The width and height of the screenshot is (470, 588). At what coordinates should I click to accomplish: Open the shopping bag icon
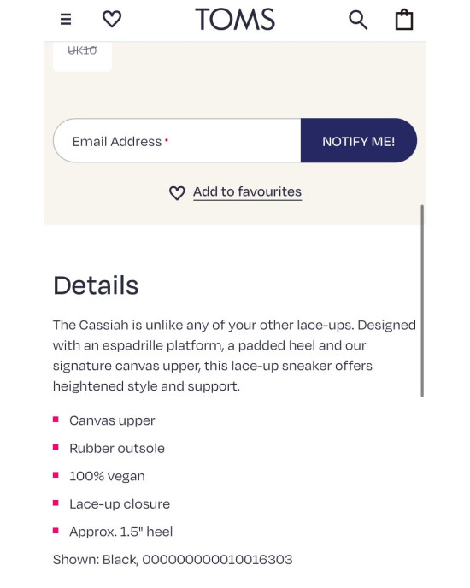(404, 20)
